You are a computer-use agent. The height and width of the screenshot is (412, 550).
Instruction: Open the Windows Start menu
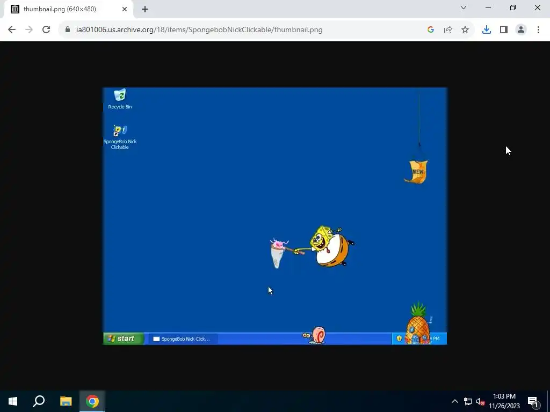coord(13,401)
